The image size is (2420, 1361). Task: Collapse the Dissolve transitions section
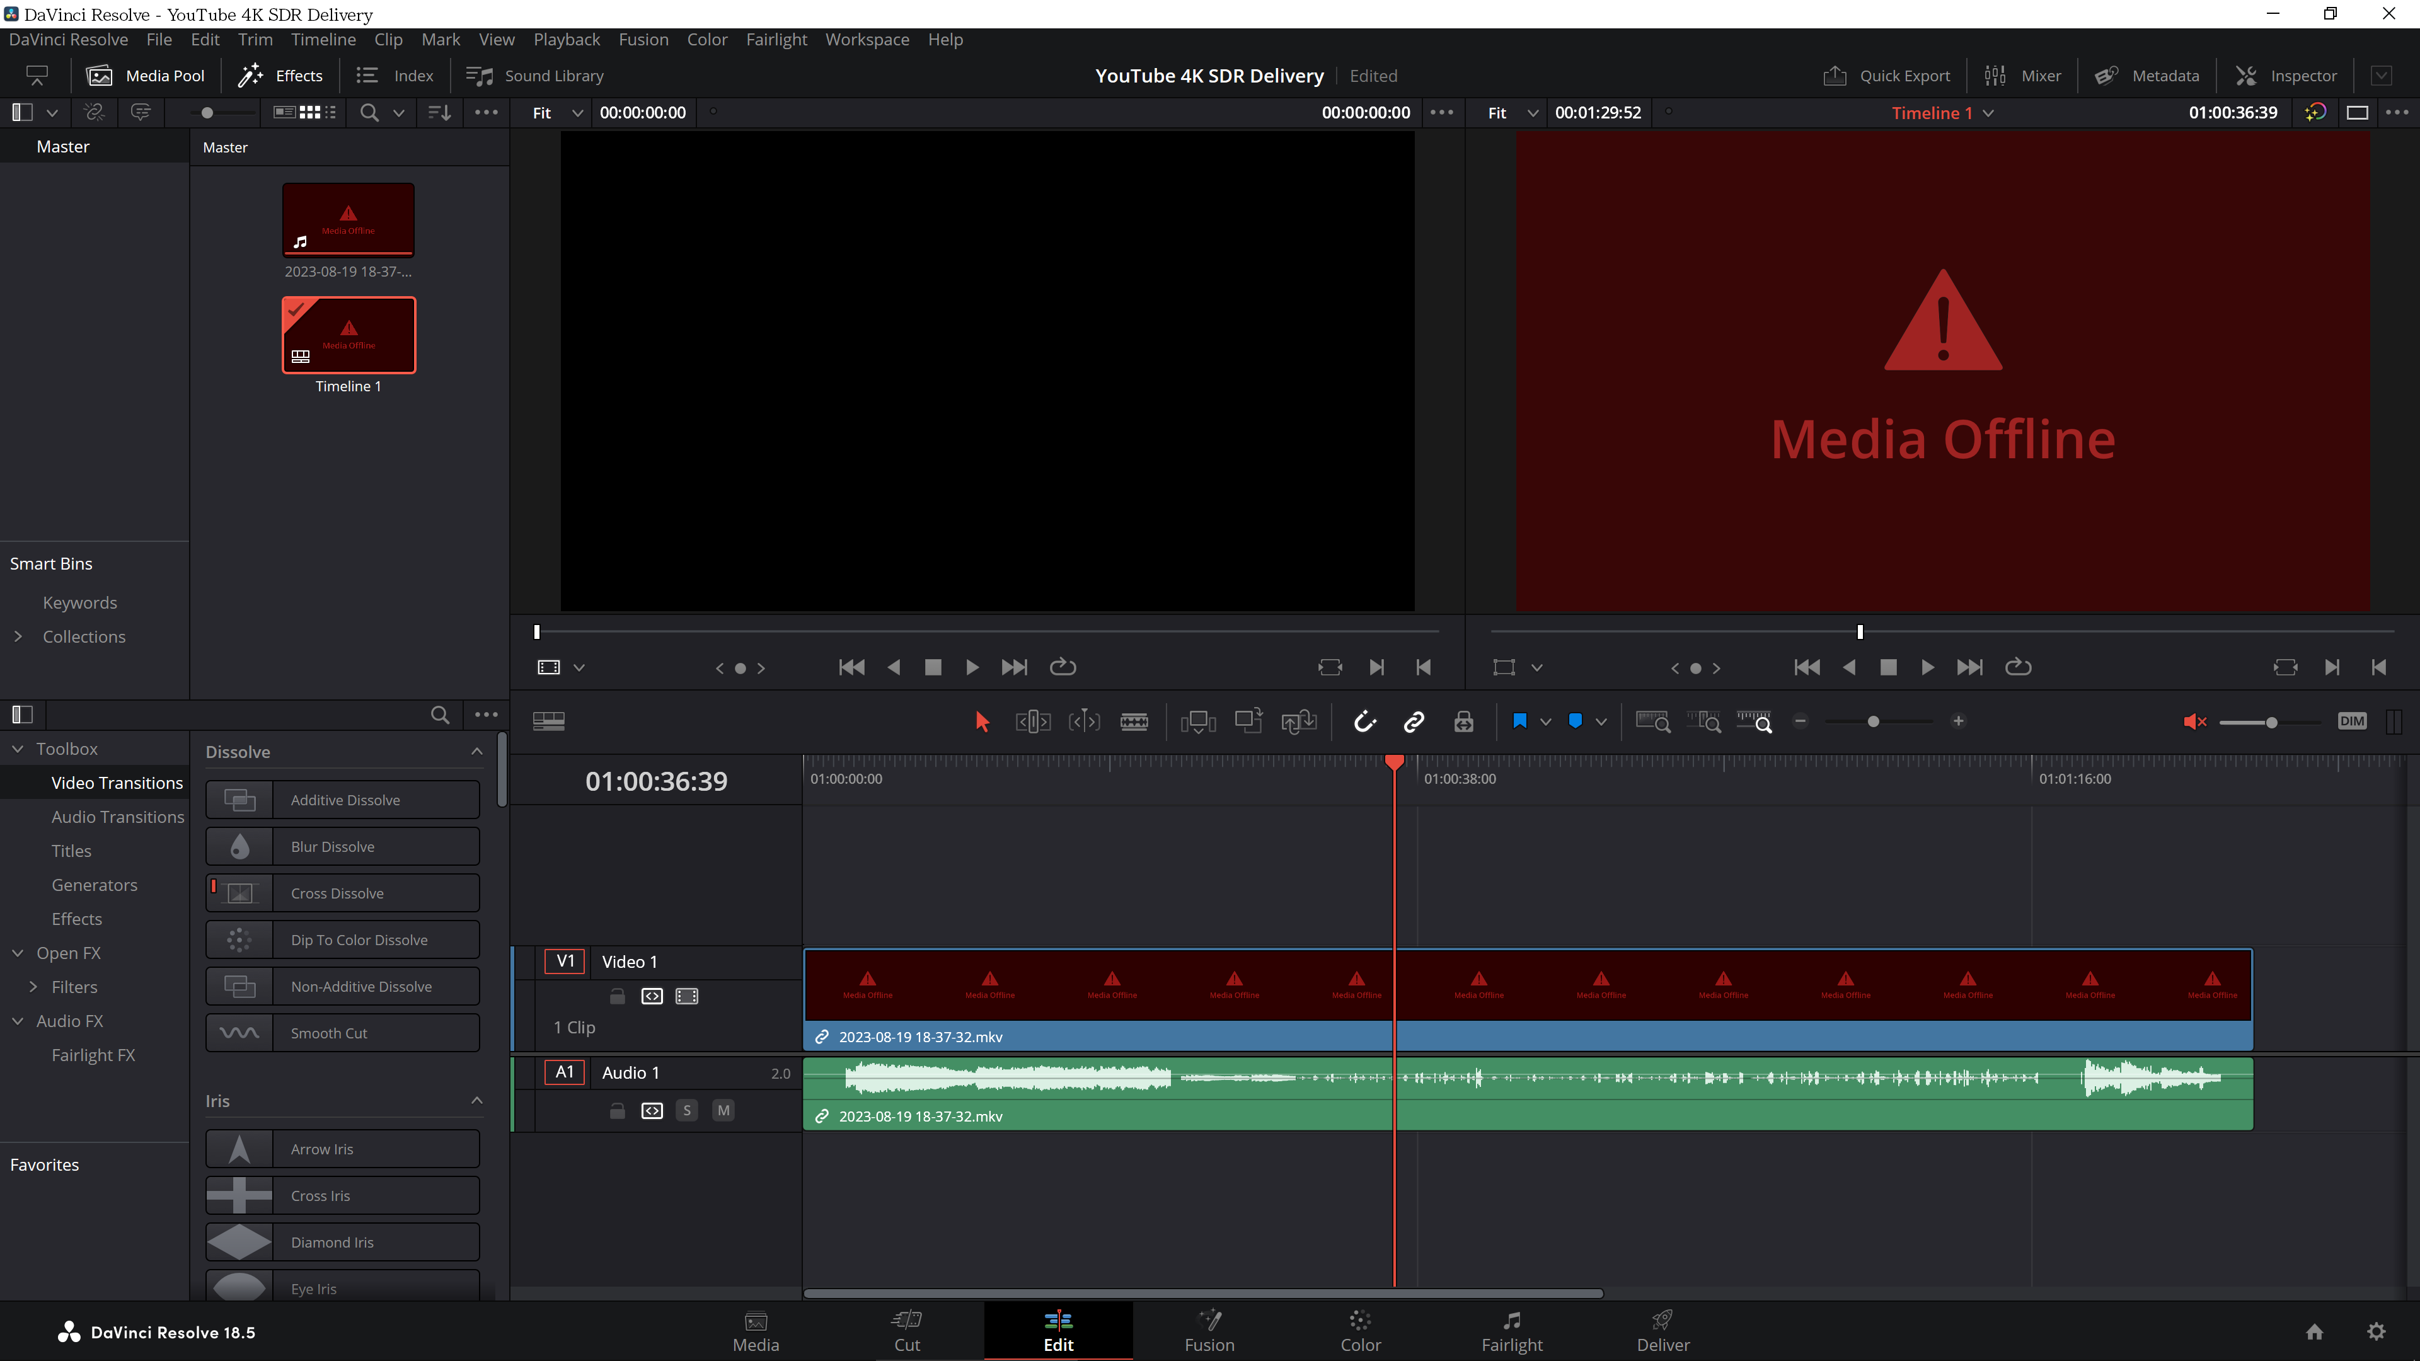[x=476, y=752]
